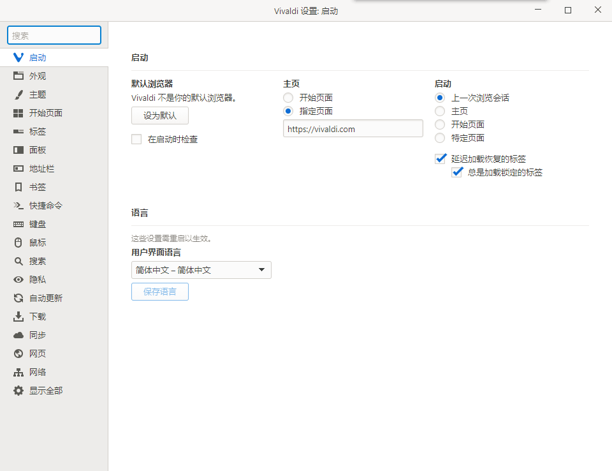Enable the check on startup (在启动时检查) checkbox

[136, 139]
